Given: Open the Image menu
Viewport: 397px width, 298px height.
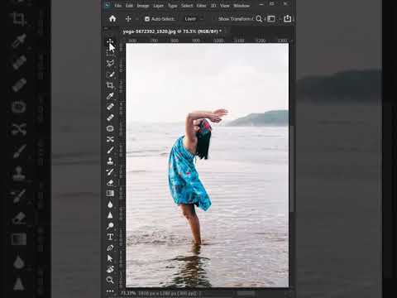Looking at the screenshot, I should click(143, 6).
